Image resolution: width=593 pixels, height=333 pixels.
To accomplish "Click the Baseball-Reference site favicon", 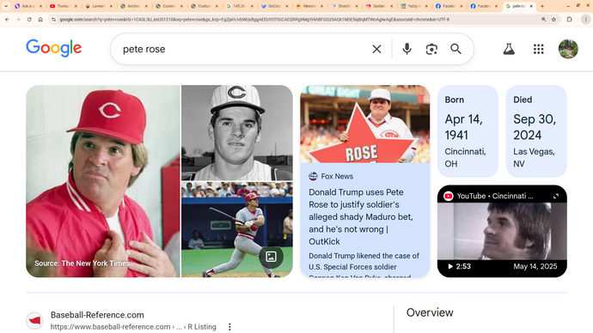I will [34, 320].
